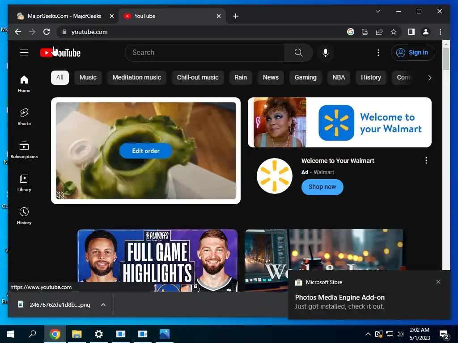Filter by Meditation music chip
This screenshot has height=343, width=458.
pos(137,78)
